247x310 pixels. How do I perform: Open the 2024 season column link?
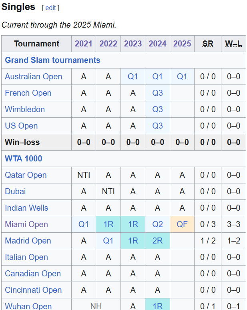[158, 44]
